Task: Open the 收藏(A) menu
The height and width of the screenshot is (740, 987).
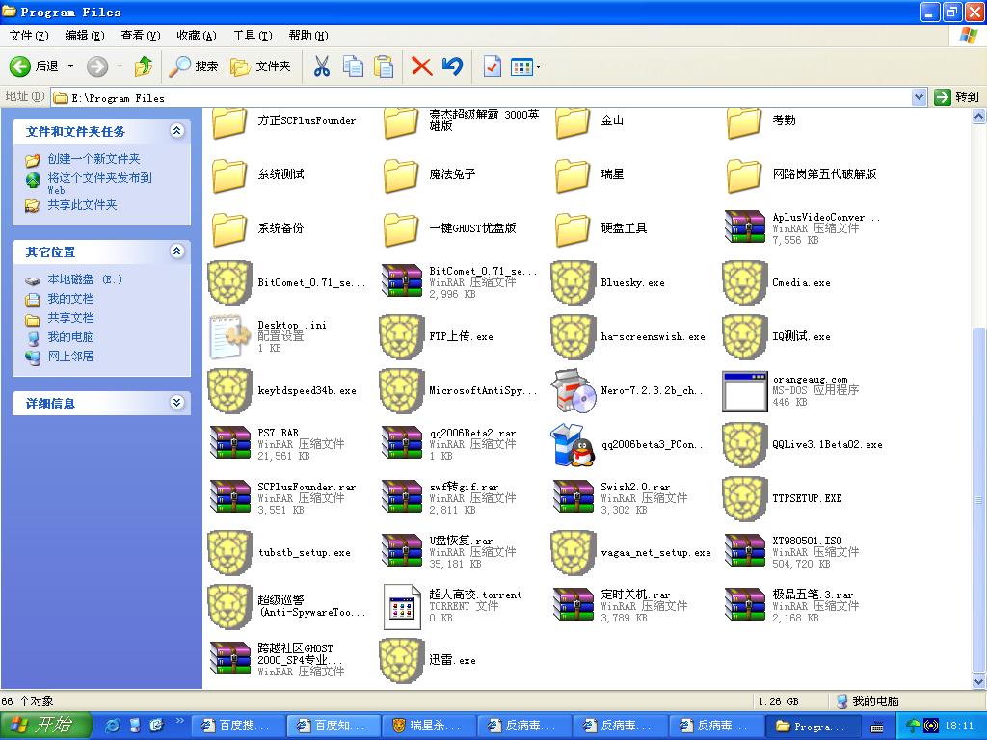Action: pyautogui.click(x=197, y=36)
